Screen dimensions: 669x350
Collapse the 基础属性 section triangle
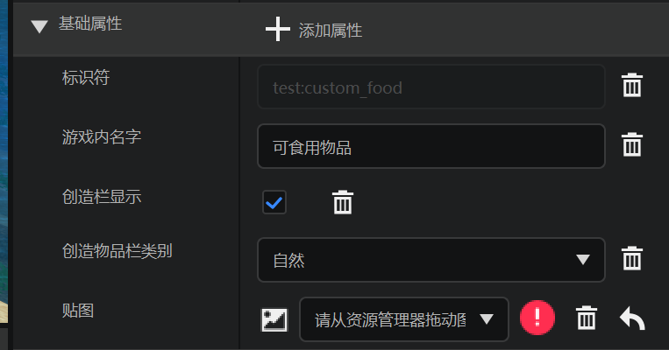pos(39,27)
